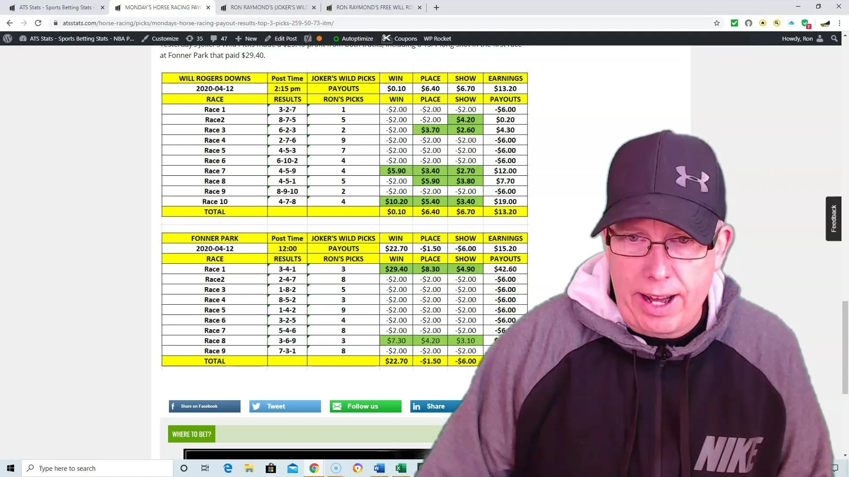Open Microsoft Store from taskbar
Screen dimensions: 849x477
[271, 468]
